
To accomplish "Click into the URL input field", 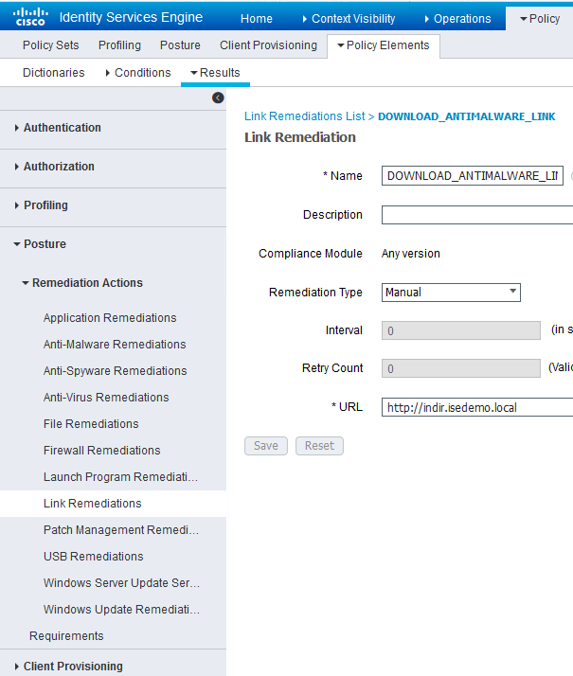I will [x=477, y=407].
